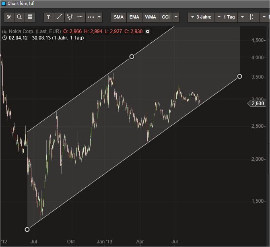Select the Fibonacci retracement lines tool
The width and height of the screenshot is (270, 247).
pyautogui.click(x=70, y=17)
